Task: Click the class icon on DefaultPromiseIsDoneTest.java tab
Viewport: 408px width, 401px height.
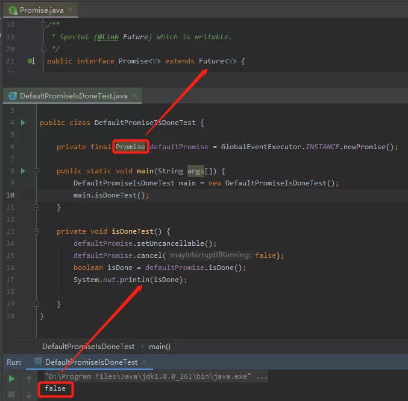Action: coord(13,96)
